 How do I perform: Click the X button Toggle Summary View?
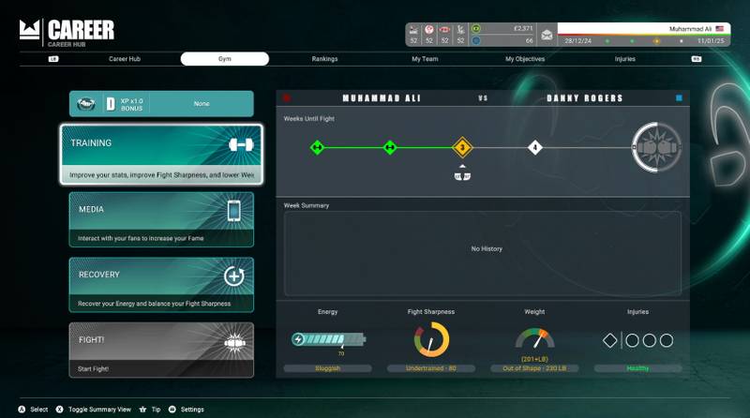pos(93,410)
